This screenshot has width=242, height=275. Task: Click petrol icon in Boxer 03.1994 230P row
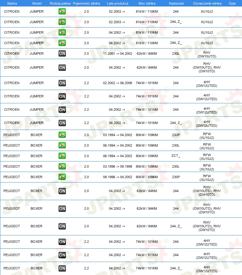pos(62,135)
